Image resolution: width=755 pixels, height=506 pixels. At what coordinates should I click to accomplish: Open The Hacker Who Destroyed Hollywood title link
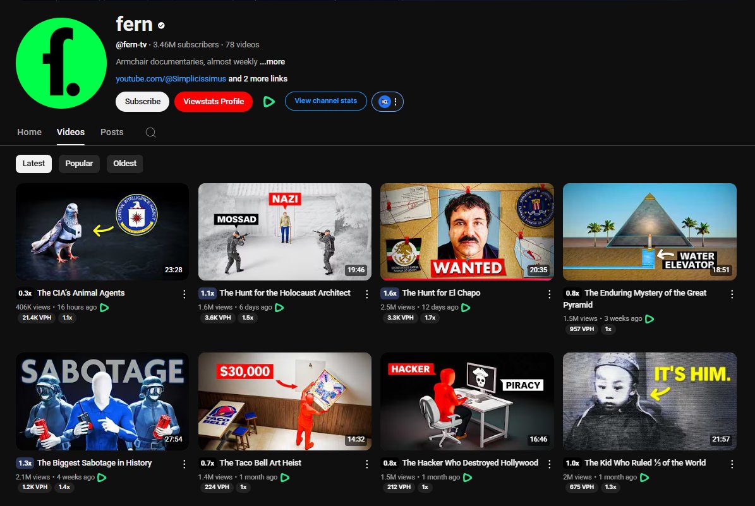470,462
